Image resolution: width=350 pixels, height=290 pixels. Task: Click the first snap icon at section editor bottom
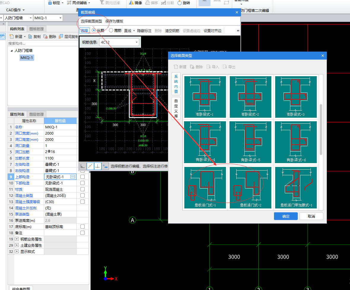click(x=83, y=166)
